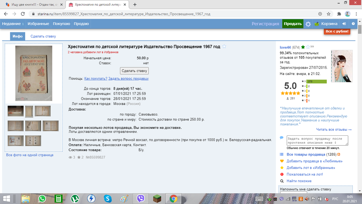362x204 pixels.
Task: Select the book cover thumbnail image
Action: pyautogui.click(x=34, y=73)
